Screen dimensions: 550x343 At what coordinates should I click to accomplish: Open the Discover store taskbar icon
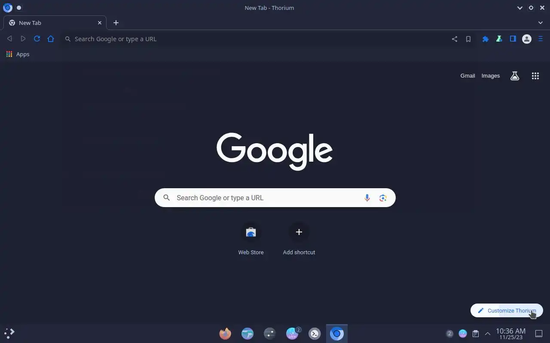coord(293,333)
